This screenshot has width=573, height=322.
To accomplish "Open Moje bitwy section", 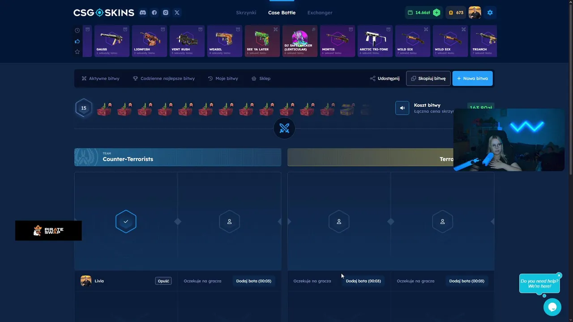I will click(223, 78).
